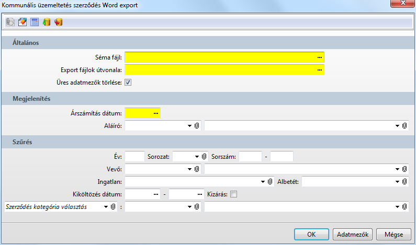Expand the Aláíró name dropdown

[397, 126]
